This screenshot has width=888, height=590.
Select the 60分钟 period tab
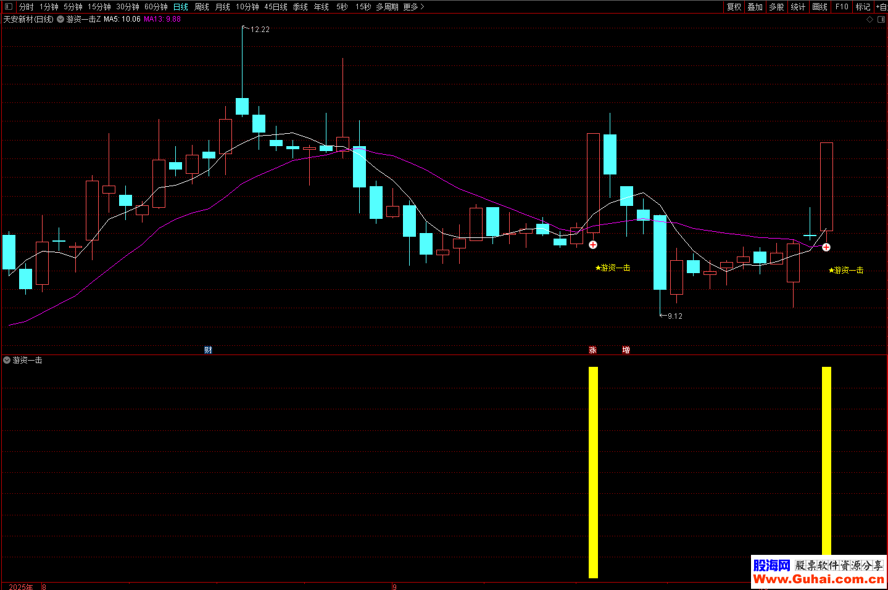point(156,7)
